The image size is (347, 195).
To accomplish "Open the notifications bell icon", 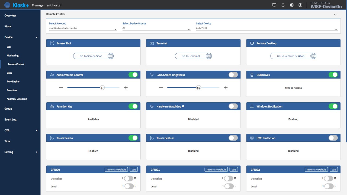I will [283, 5].
